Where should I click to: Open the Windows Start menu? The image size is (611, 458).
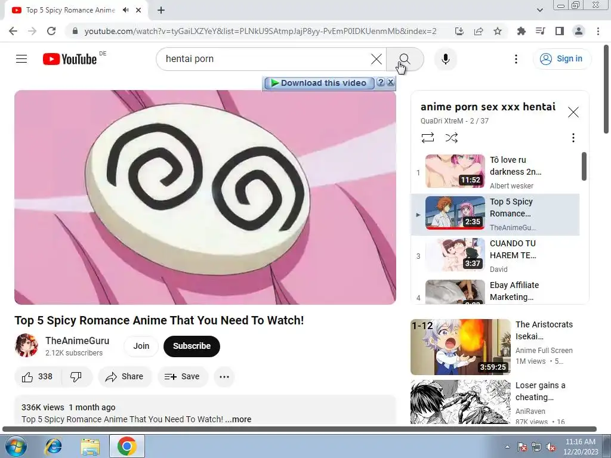[16, 446]
